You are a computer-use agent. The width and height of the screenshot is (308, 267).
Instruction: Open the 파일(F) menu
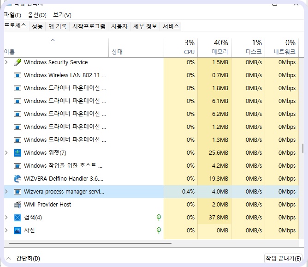tap(12, 15)
